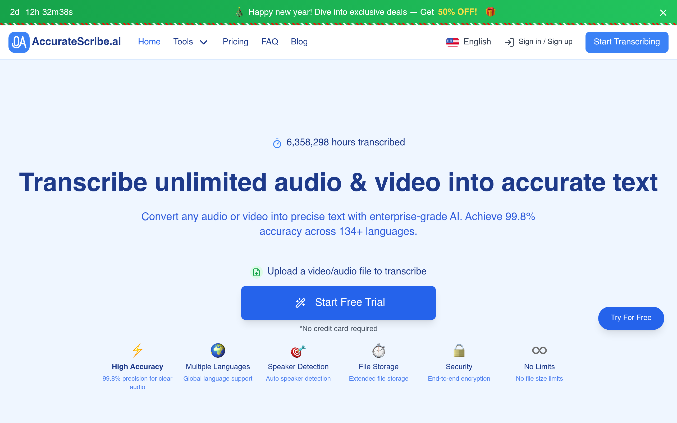Click the AccurateScribe.ai brand name

tap(76, 42)
